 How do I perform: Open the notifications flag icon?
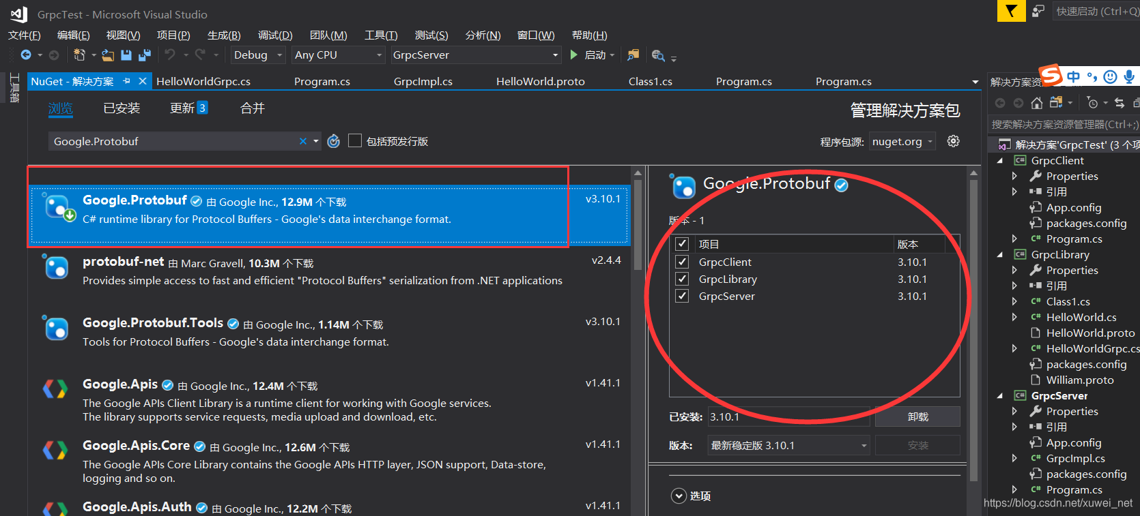(1011, 11)
